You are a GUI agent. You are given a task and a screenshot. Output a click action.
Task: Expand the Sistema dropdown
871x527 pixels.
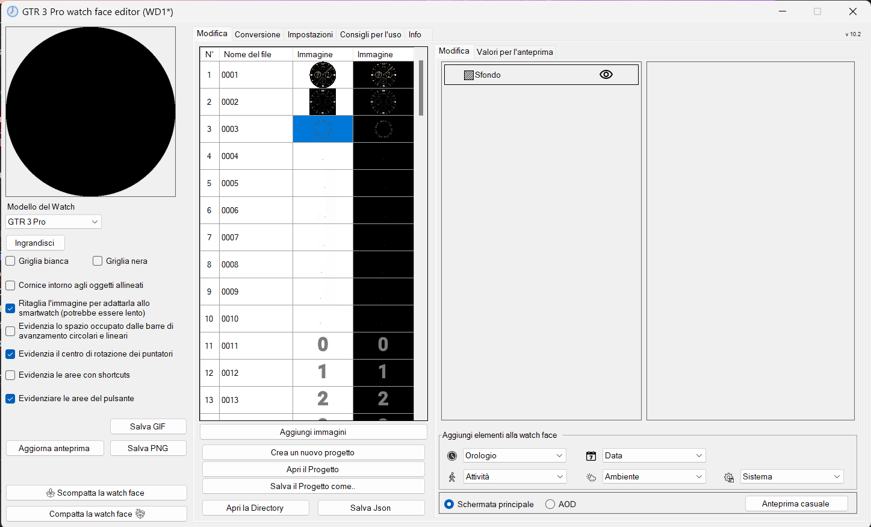(792, 476)
